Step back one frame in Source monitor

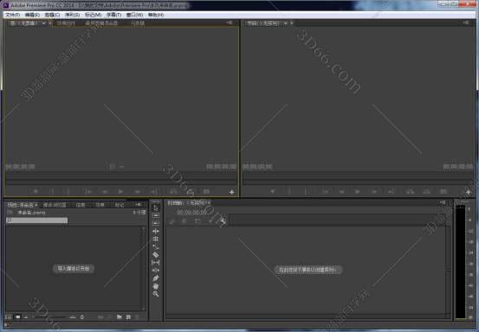point(105,191)
